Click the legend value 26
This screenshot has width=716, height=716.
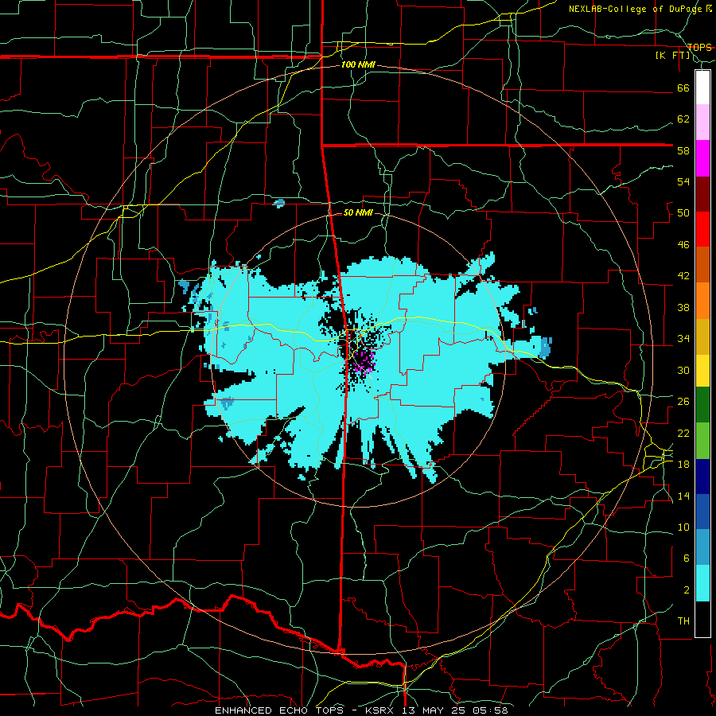tap(683, 402)
